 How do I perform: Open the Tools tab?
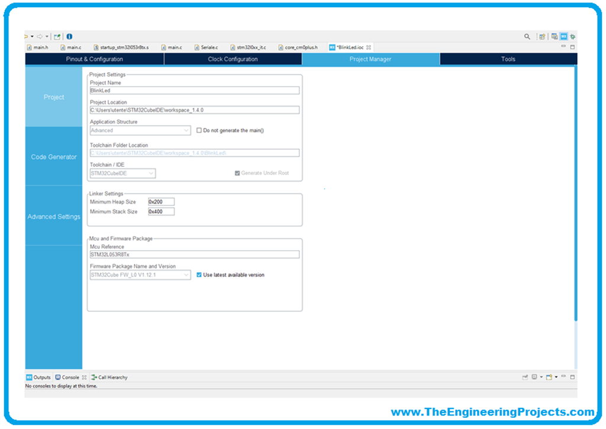click(x=508, y=59)
